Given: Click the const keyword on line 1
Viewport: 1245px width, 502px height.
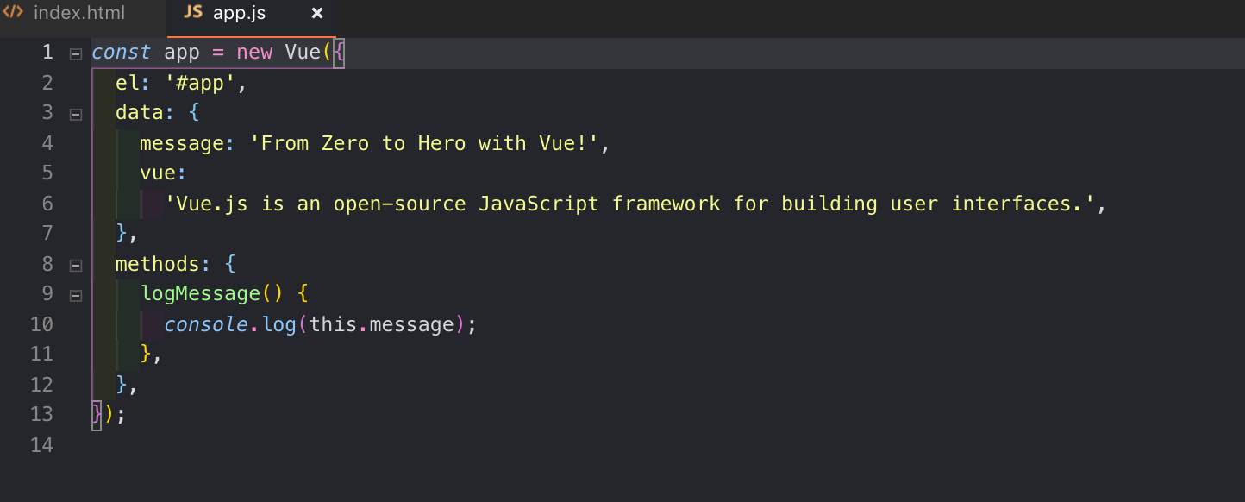Looking at the screenshot, I should [x=122, y=53].
